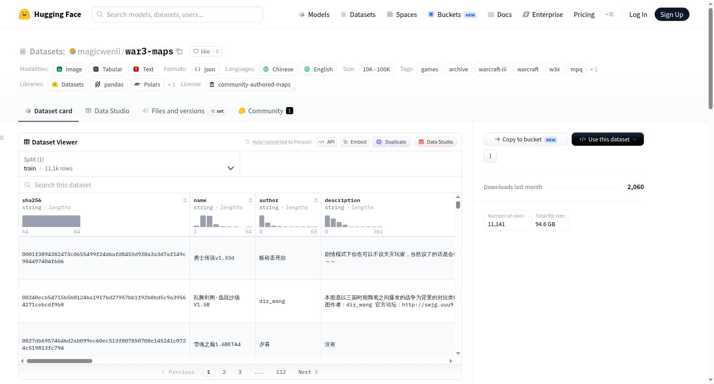Focus the Search this dataset field
Viewport: 714px width, 384px height.
click(x=240, y=185)
